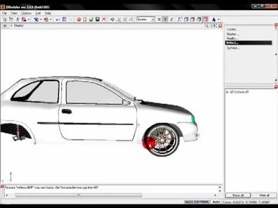The image size is (278, 208).
Task: Click the viewport zoom magnifier icon
Action: pyautogui.click(x=207, y=26)
